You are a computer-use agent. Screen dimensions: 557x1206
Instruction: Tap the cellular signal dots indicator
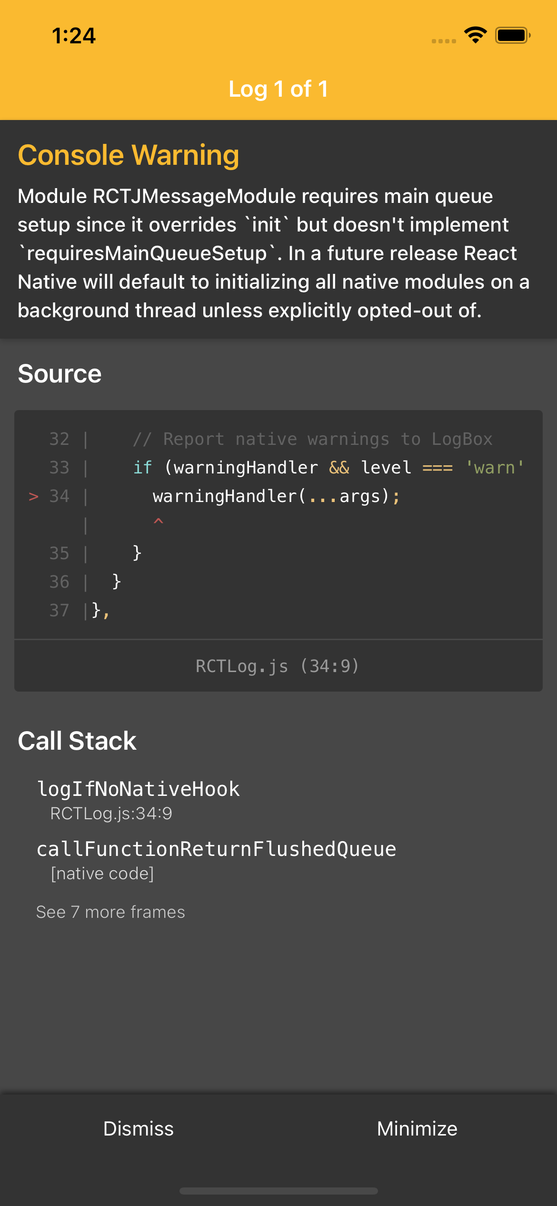[444, 41]
